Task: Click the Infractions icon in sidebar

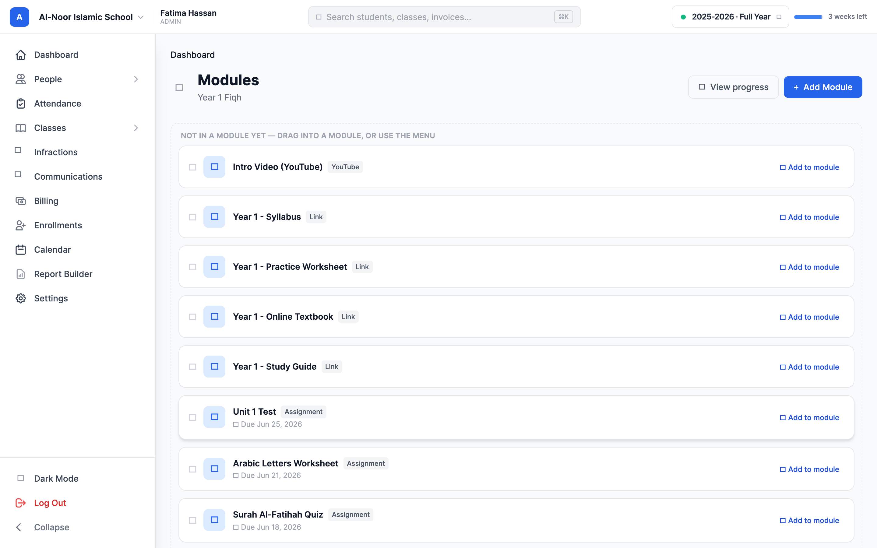Action: [x=18, y=150]
